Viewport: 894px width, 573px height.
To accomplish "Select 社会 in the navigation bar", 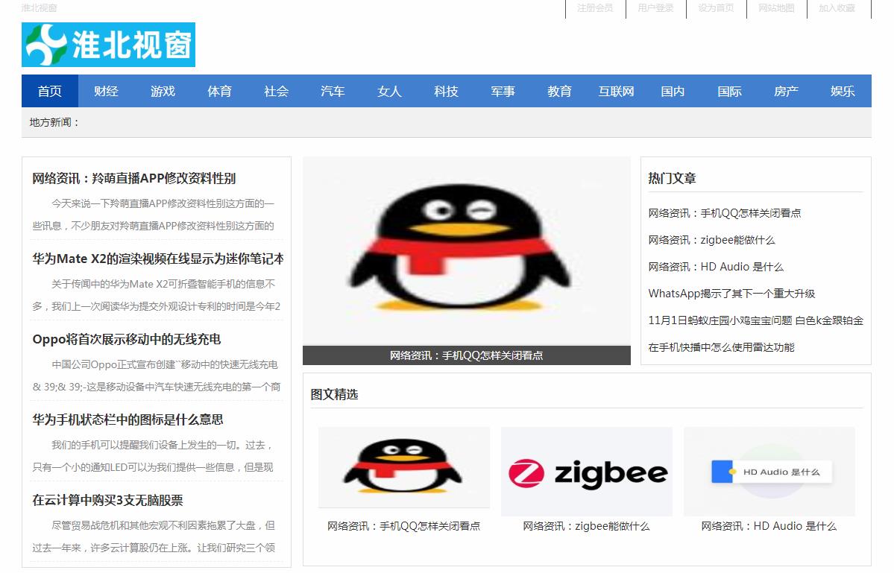I will [x=276, y=91].
